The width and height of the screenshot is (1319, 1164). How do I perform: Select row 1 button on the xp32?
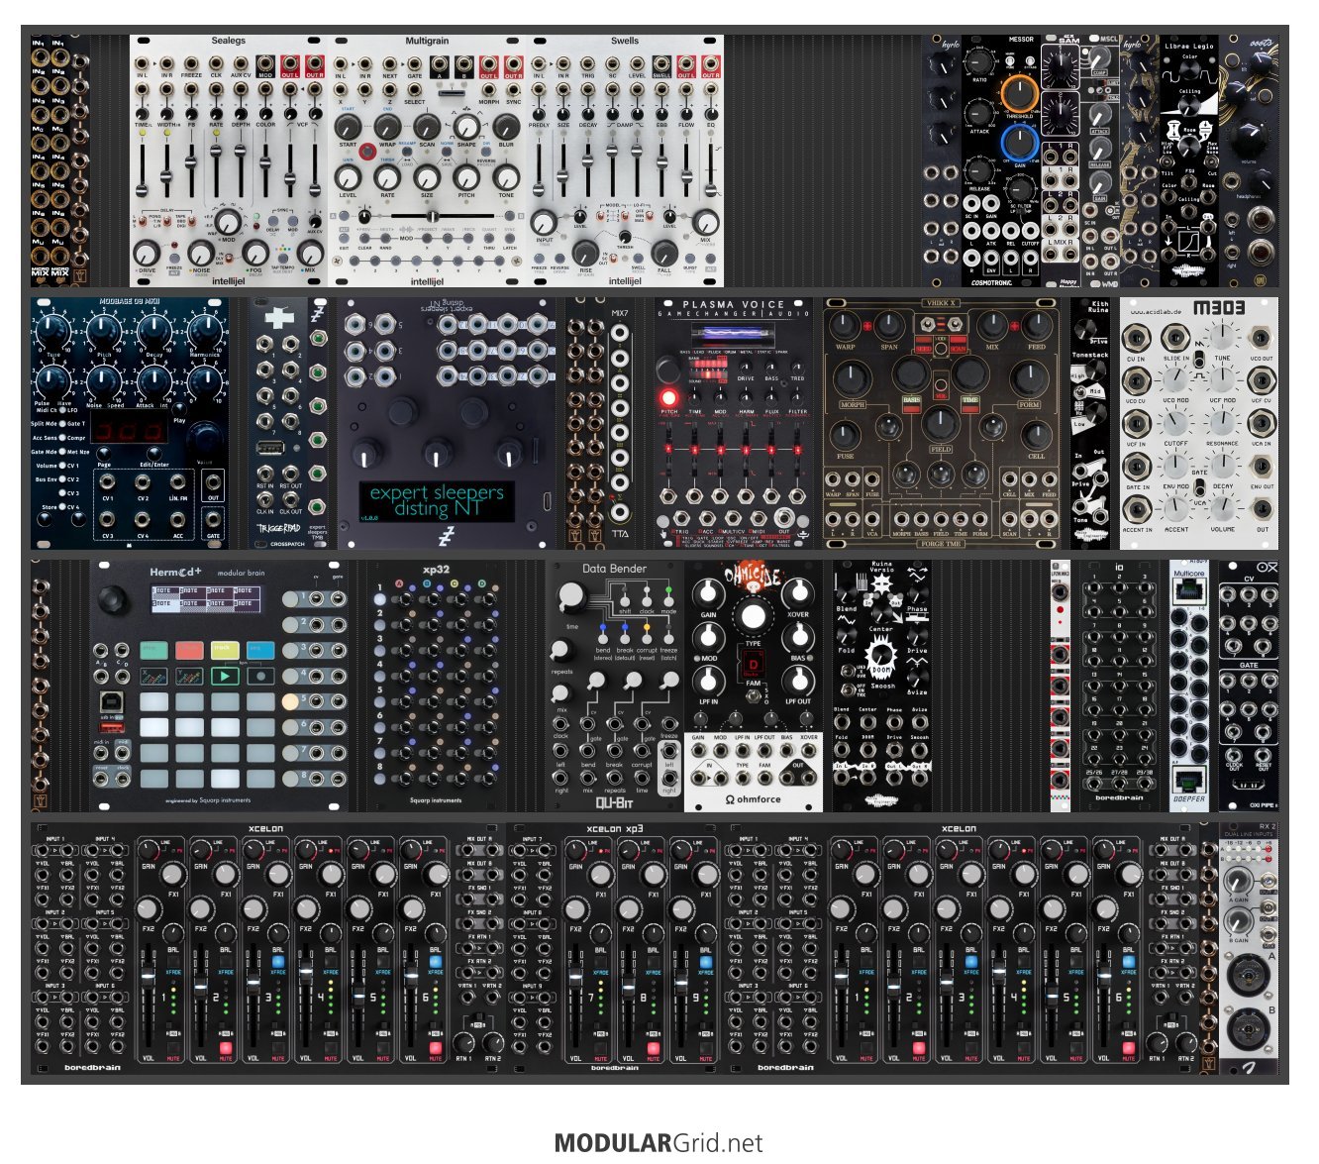[x=378, y=599]
